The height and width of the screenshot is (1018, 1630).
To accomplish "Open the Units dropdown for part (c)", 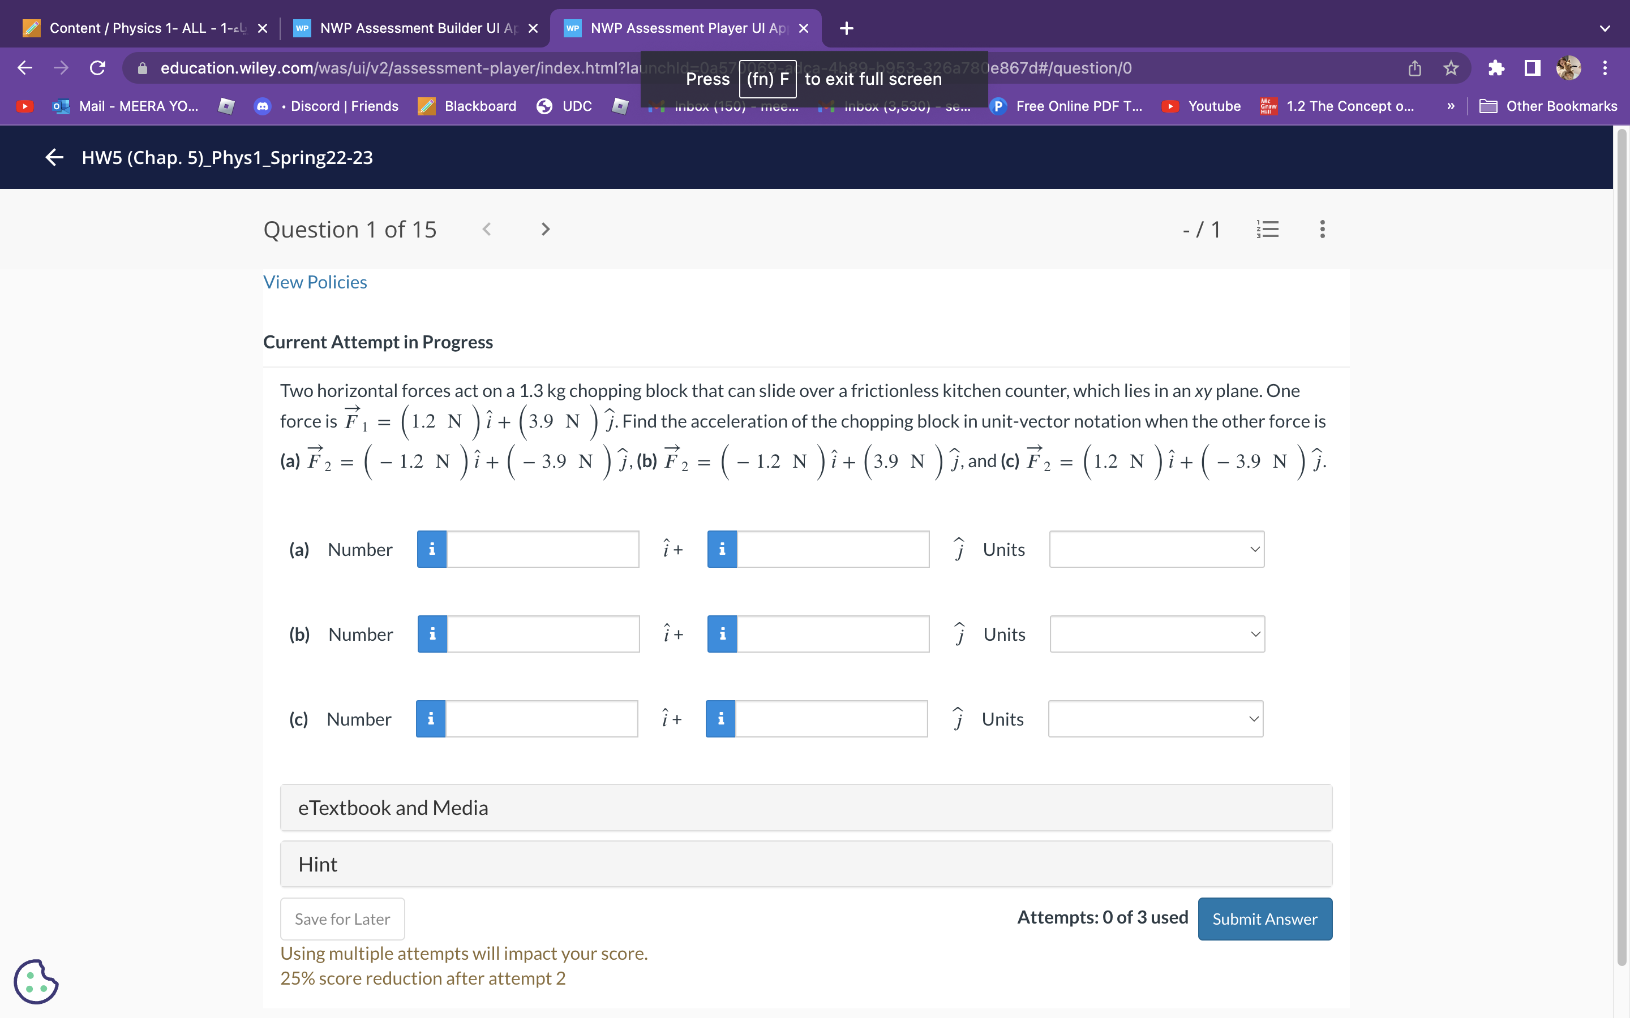I will point(1156,718).
